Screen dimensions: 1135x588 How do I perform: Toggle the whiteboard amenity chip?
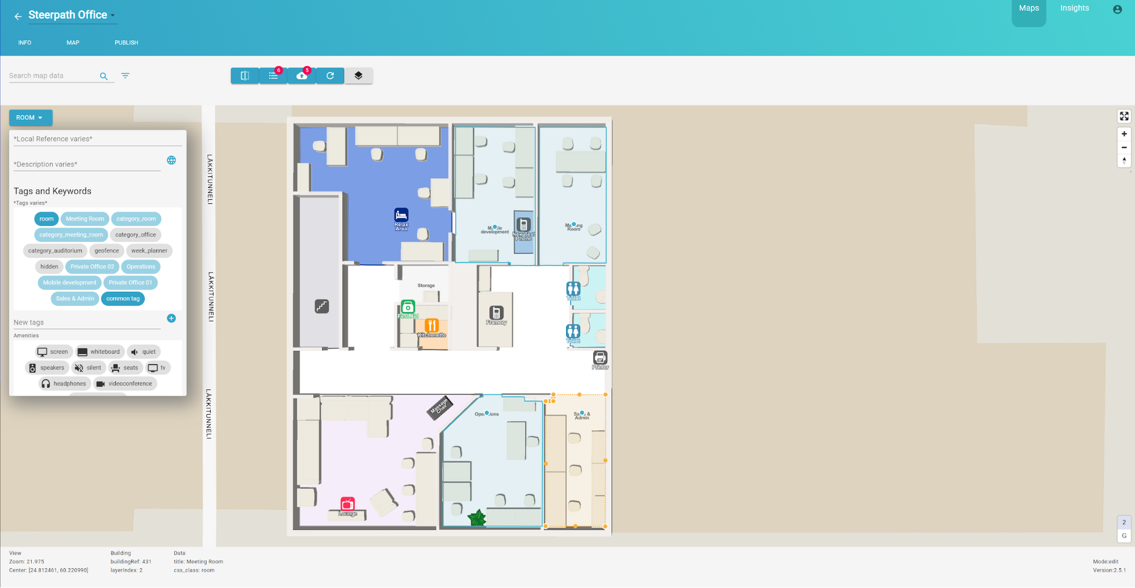pos(99,352)
